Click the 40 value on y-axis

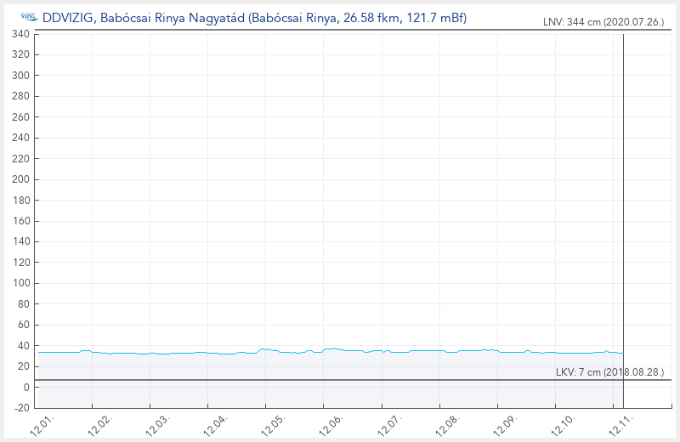coord(24,346)
